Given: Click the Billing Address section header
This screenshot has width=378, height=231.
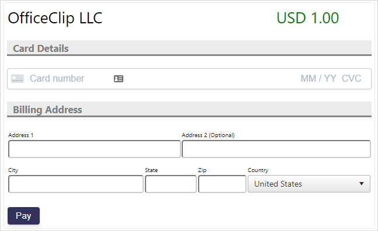Looking at the screenshot, I should (47, 110).
